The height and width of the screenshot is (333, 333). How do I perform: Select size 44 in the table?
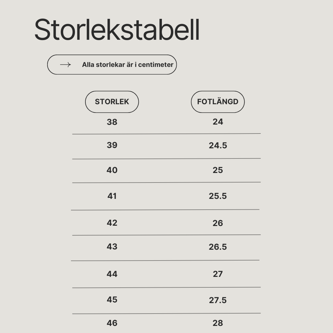[112, 274]
